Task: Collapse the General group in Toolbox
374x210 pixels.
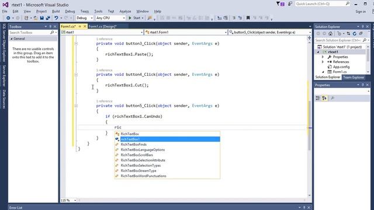Action: pos(12,39)
